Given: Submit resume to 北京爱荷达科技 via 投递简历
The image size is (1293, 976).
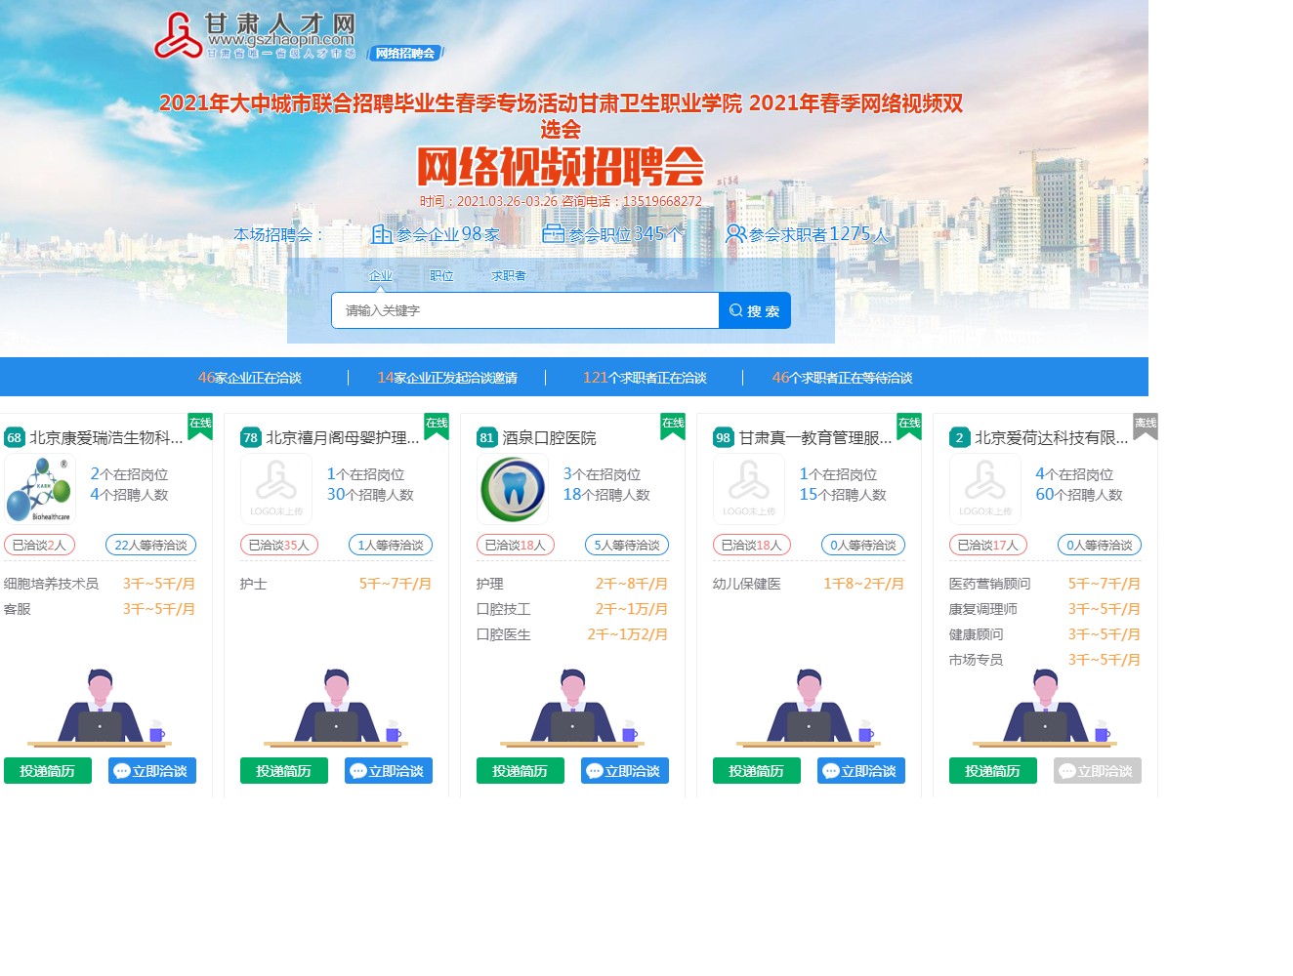Looking at the screenshot, I should (x=992, y=771).
